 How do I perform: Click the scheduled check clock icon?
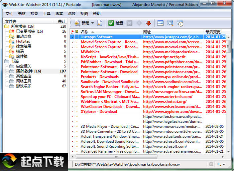tap(180, 23)
